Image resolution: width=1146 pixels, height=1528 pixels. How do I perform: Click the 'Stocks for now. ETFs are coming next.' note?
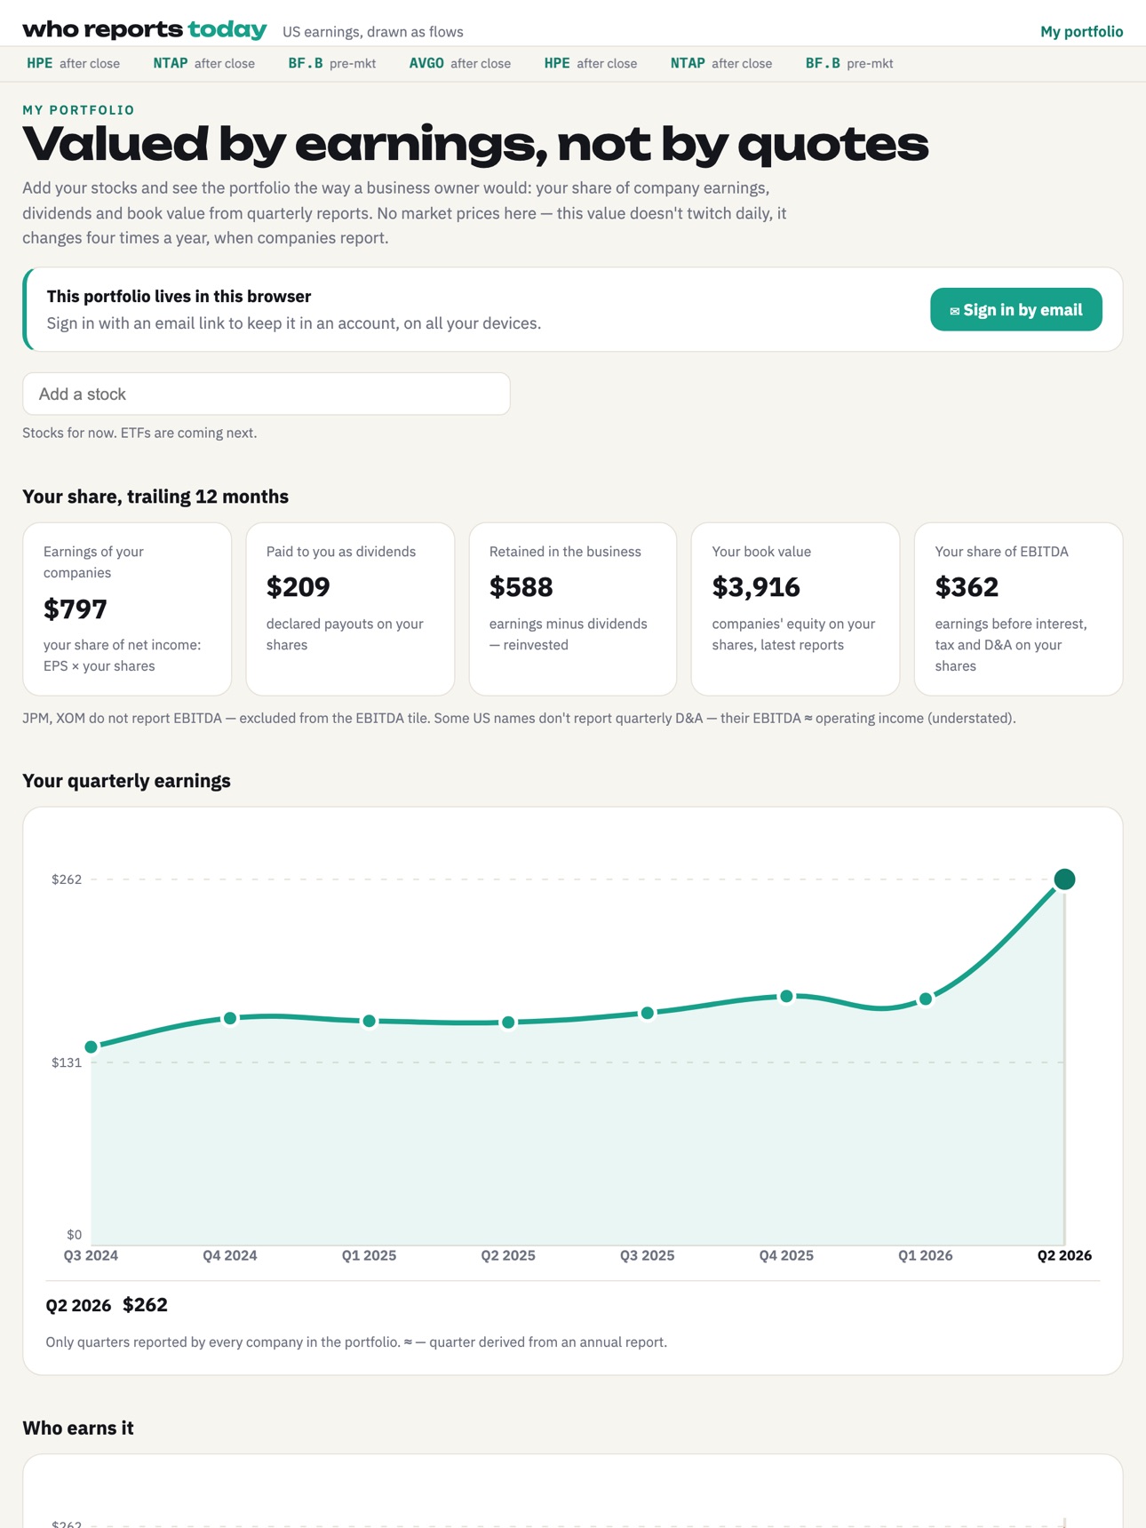(x=139, y=433)
